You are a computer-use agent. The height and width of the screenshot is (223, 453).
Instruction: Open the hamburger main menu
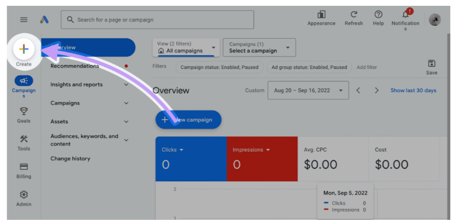click(24, 20)
